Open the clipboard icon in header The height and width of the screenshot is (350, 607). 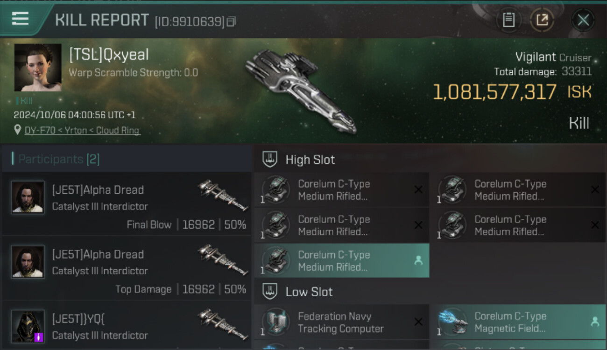click(508, 20)
